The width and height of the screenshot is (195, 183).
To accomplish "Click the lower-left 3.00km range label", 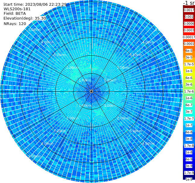I will [60, 131].
